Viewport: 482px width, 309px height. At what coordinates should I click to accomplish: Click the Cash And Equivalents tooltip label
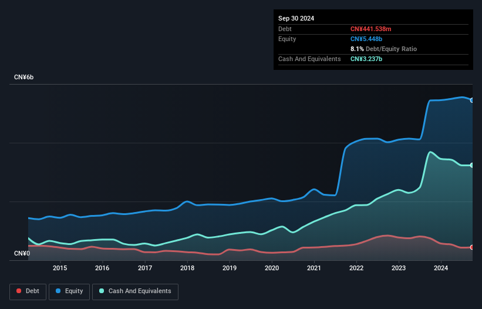click(309, 59)
